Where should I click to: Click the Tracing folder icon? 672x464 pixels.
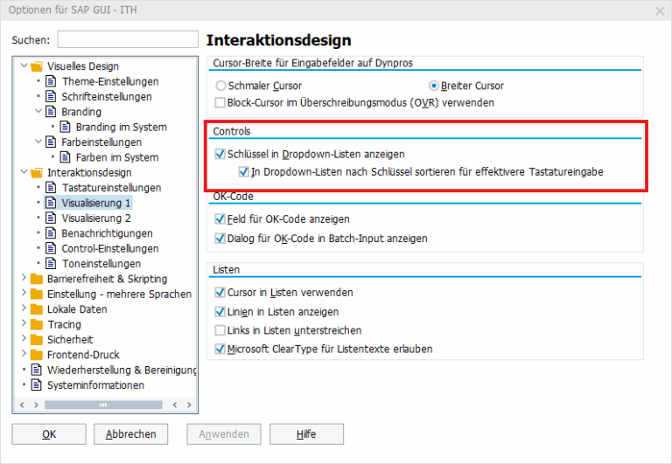(37, 324)
